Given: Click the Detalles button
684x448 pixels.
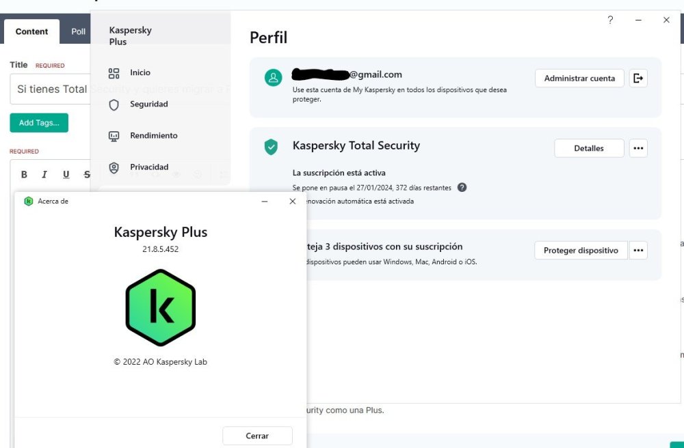Looking at the screenshot, I should [589, 148].
